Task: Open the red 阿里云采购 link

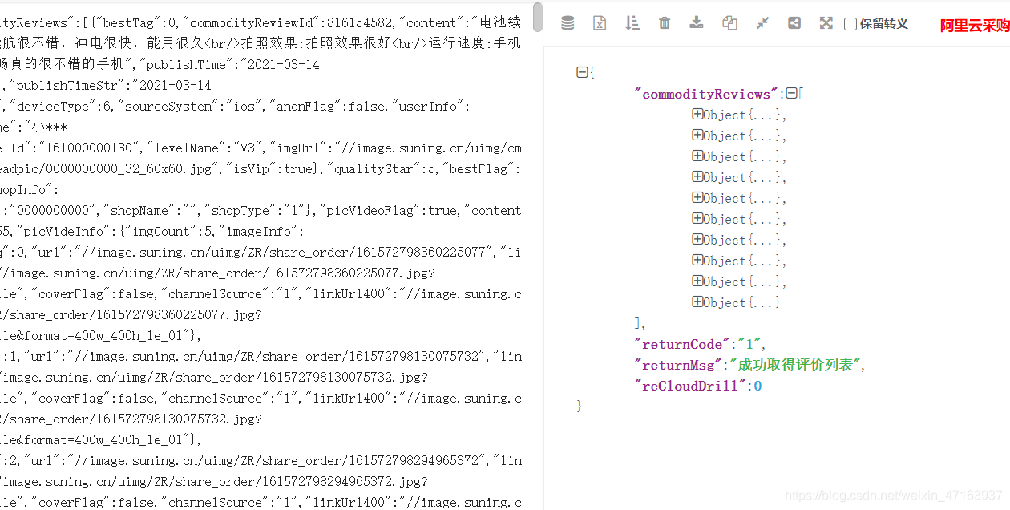Action: click(975, 26)
